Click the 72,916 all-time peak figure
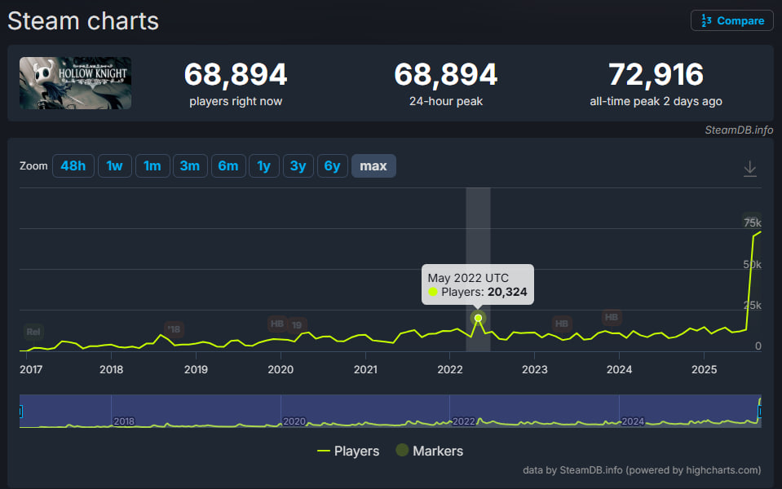 coord(656,74)
